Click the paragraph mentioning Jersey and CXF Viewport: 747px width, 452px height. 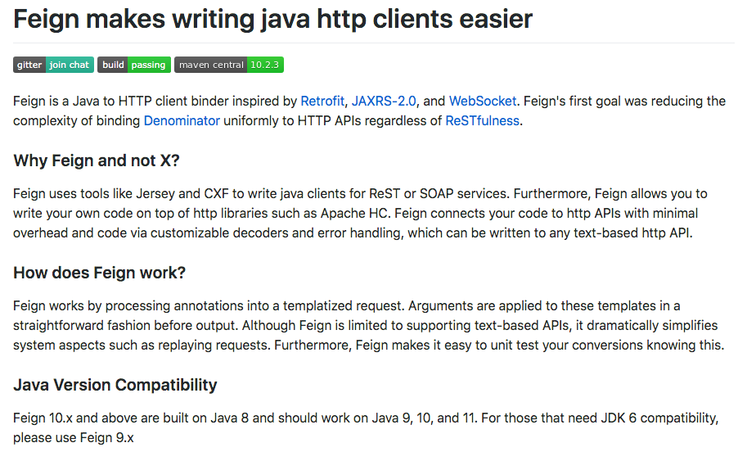pos(360,213)
